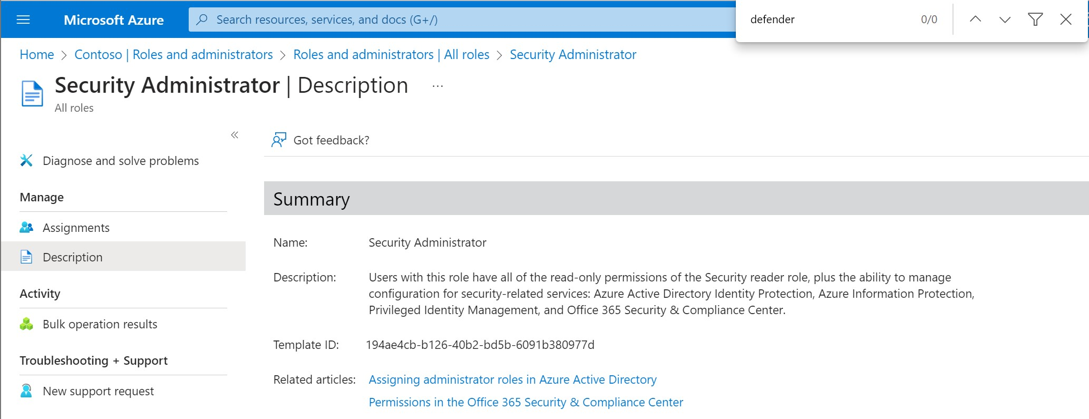Screen dimensions: 1089x419
Task: Click the Bulk operation results cubes icon
Action: pos(26,324)
